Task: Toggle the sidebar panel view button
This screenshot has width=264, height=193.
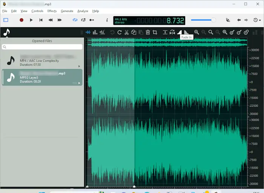Action: click(x=6, y=20)
